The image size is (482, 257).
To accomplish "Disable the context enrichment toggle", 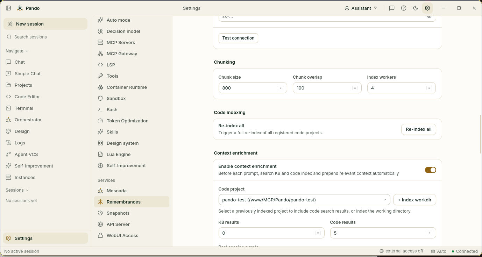I will point(430,170).
